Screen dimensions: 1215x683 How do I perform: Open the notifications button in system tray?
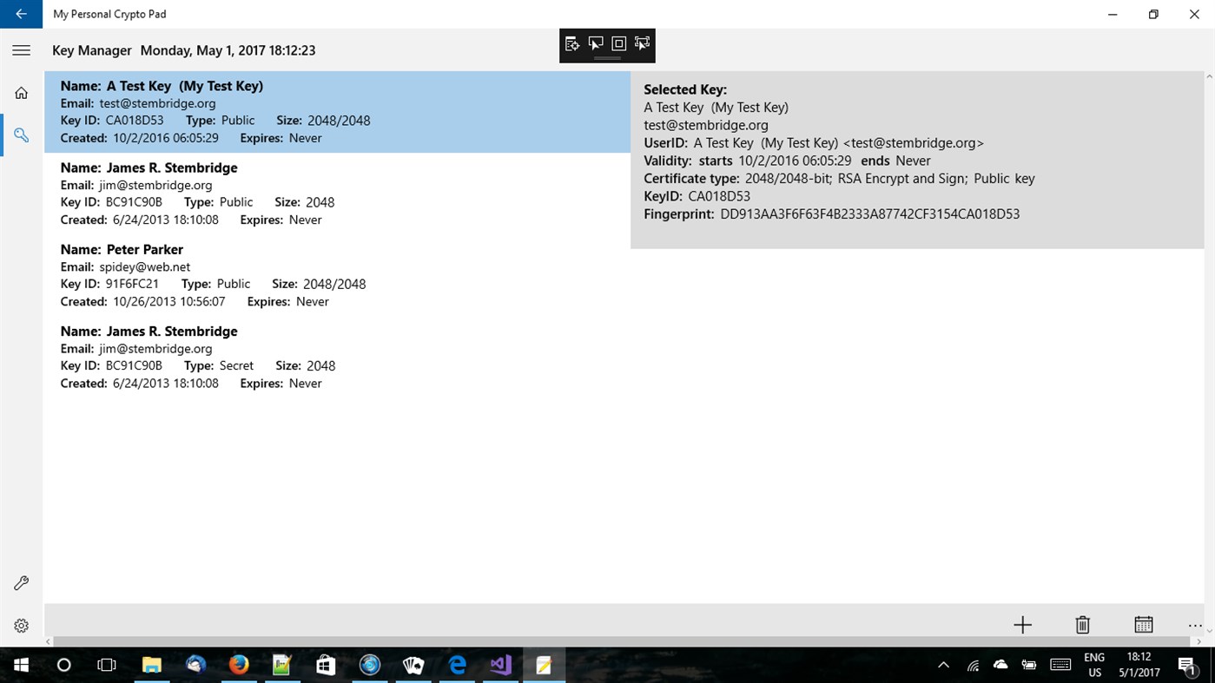point(1187,664)
